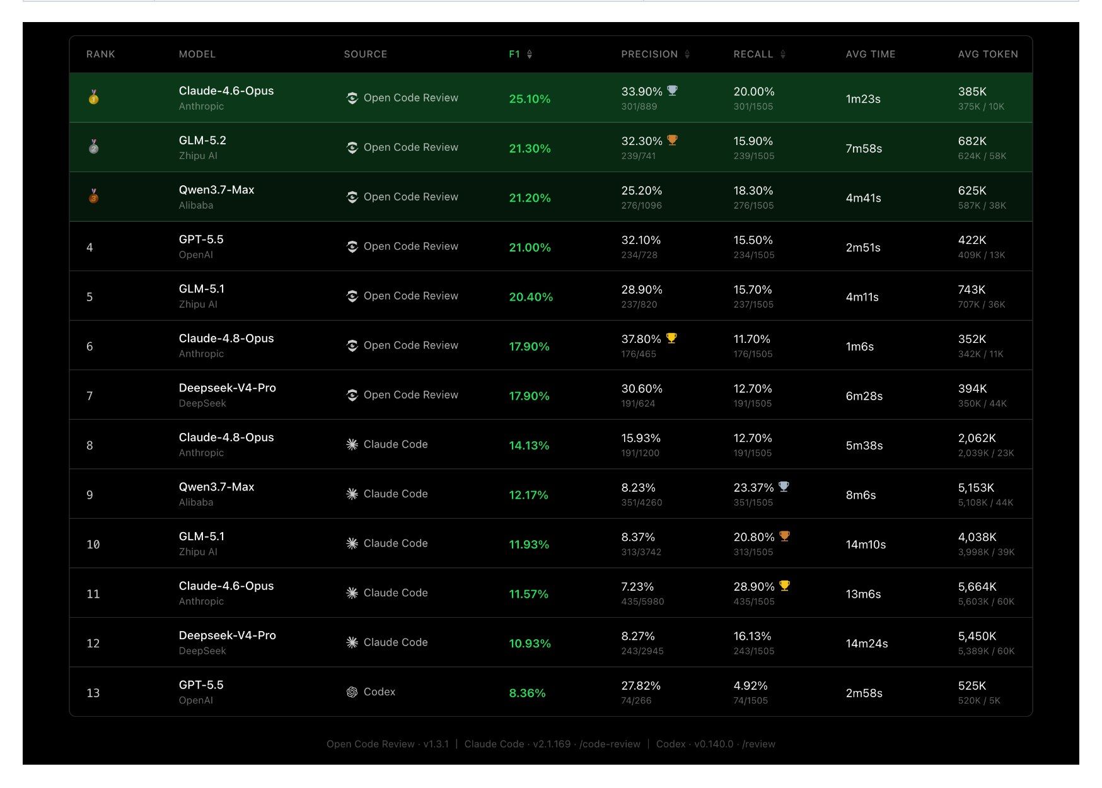
Task: Click the RANK column header
Action: (x=101, y=54)
